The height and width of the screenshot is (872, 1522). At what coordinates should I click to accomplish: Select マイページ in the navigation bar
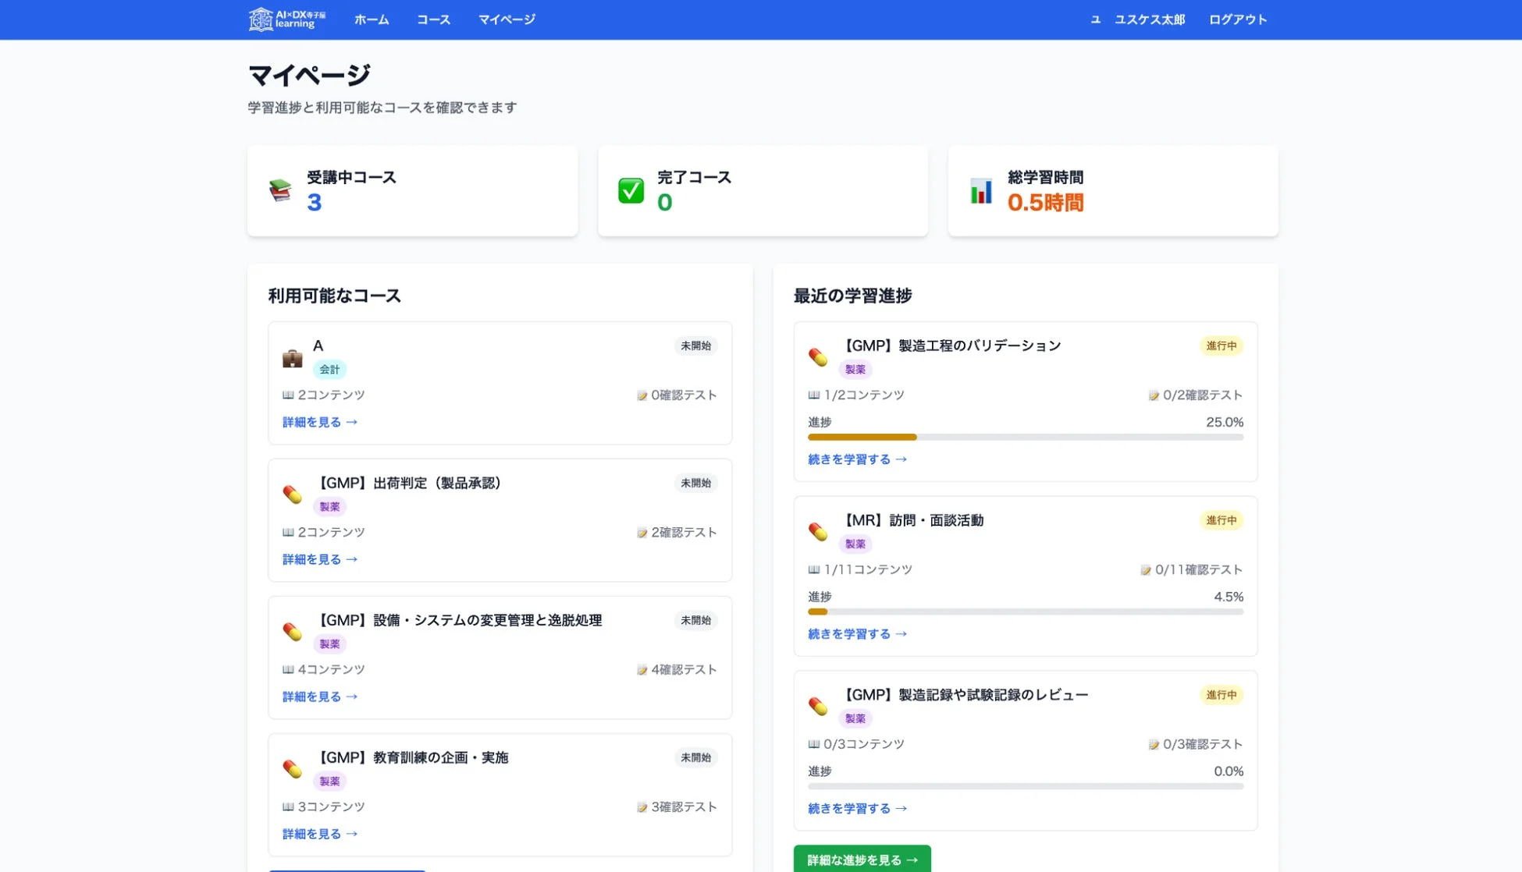point(507,19)
